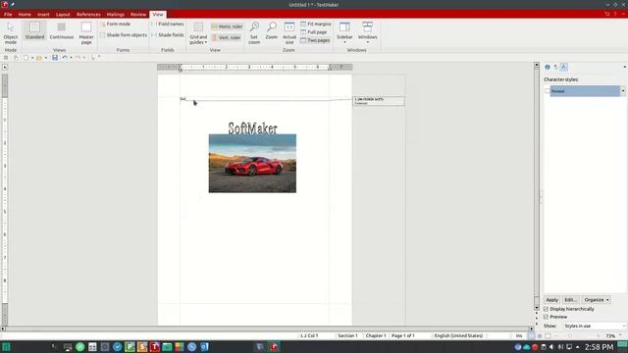The image size is (628, 353).
Task: Click the Undo arrow icon
Action: click(65, 58)
